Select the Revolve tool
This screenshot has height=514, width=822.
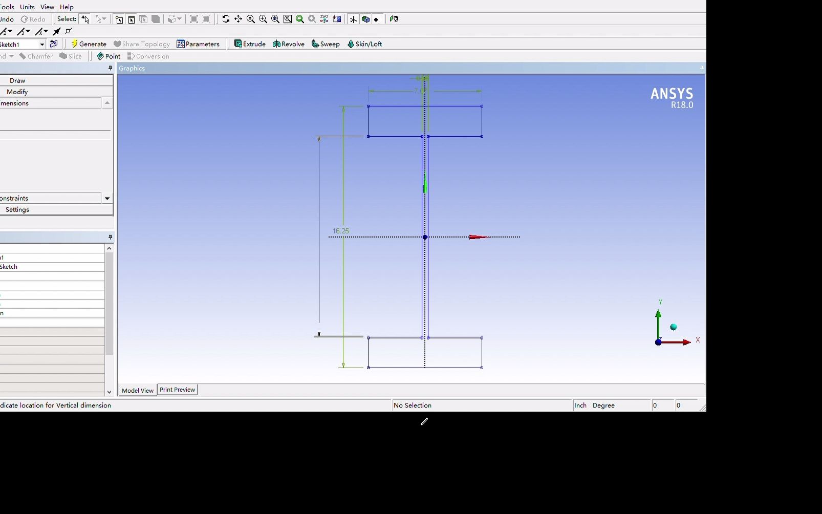(288, 44)
